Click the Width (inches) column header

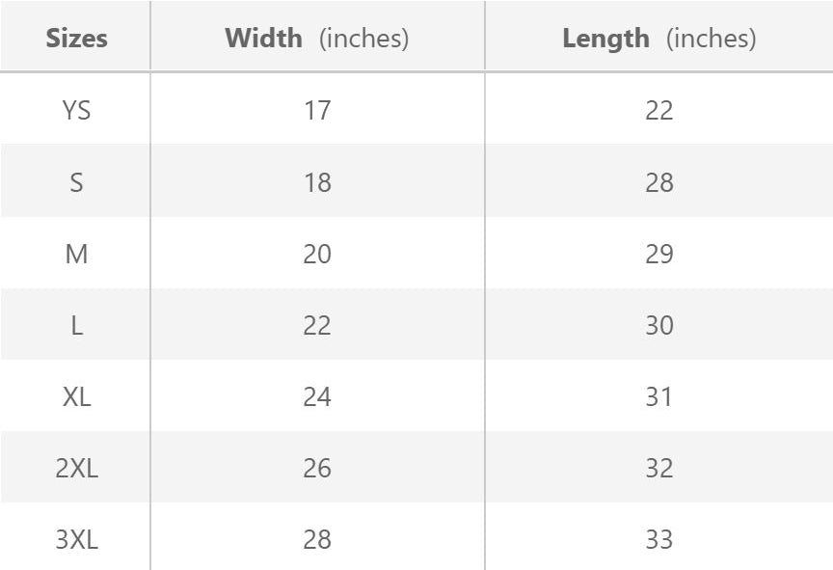tap(317, 39)
